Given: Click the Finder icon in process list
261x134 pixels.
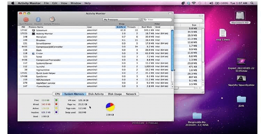Looking at the screenshot, I should tap(33, 54).
